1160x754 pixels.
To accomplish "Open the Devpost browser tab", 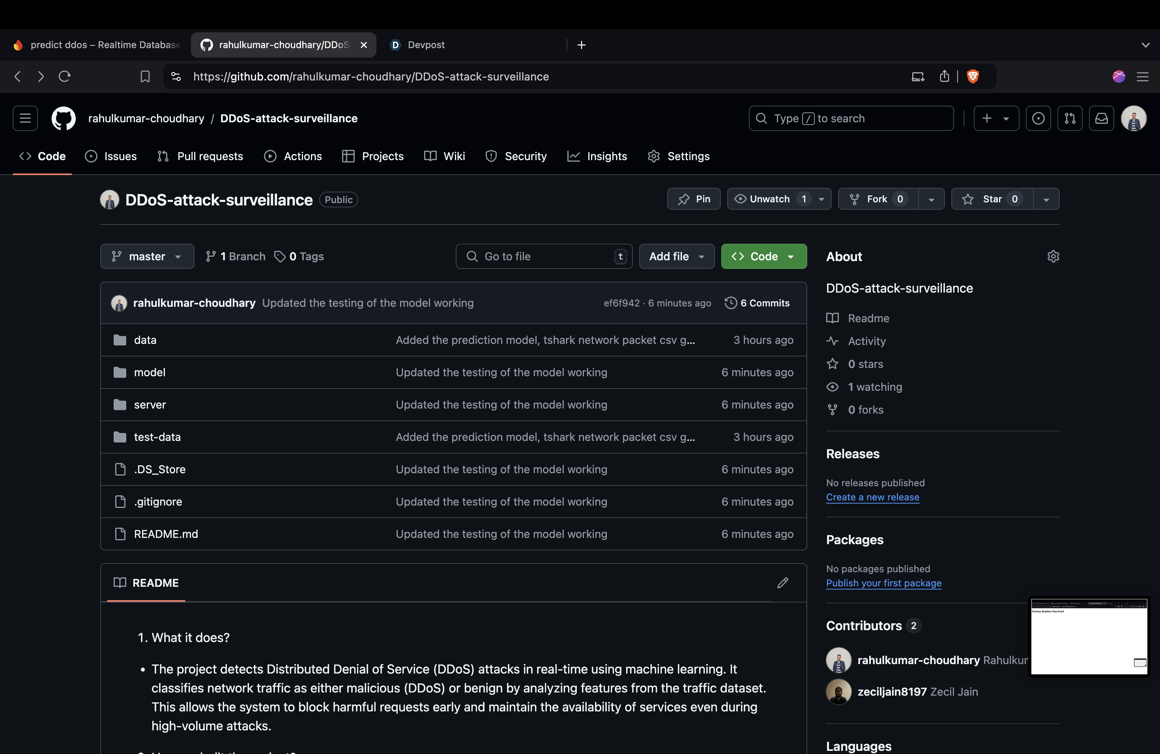I will point(425,45).
